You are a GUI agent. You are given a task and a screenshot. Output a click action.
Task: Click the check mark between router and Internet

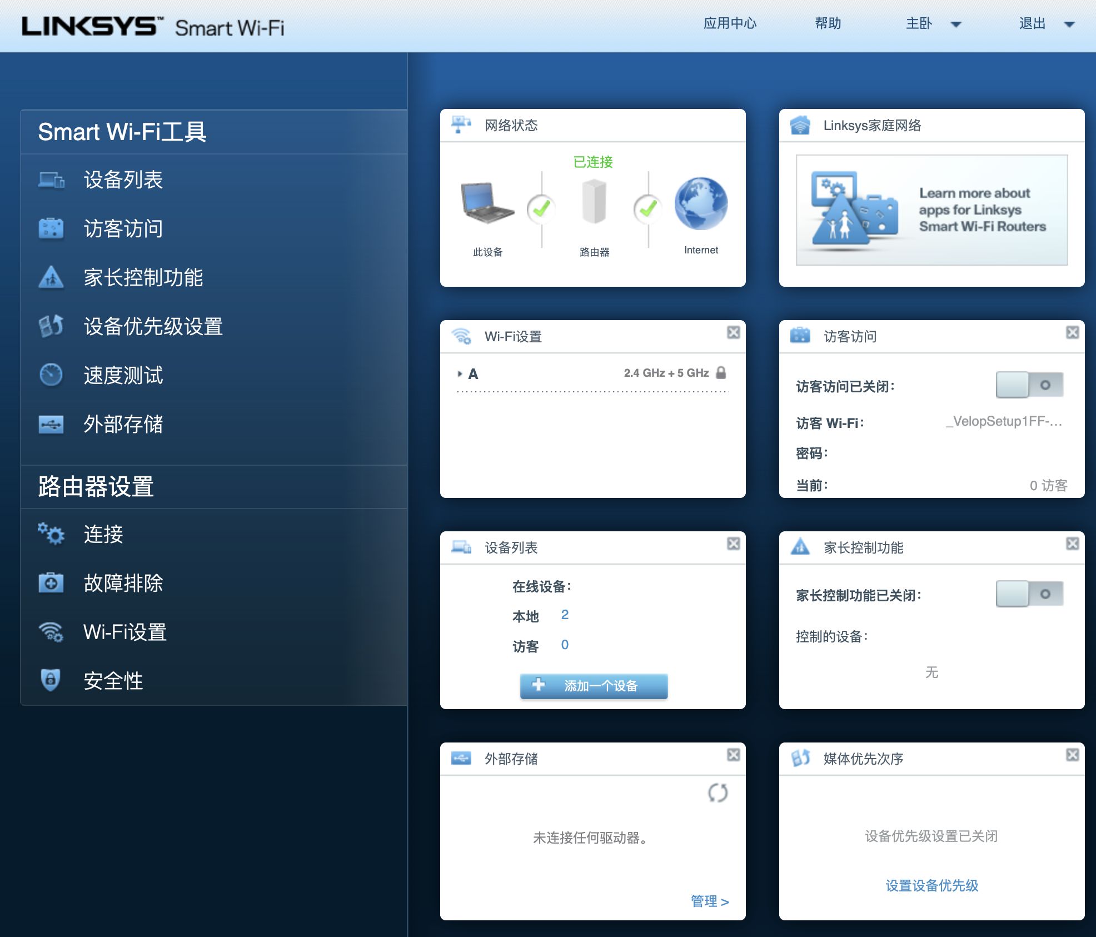coord(647,209)
